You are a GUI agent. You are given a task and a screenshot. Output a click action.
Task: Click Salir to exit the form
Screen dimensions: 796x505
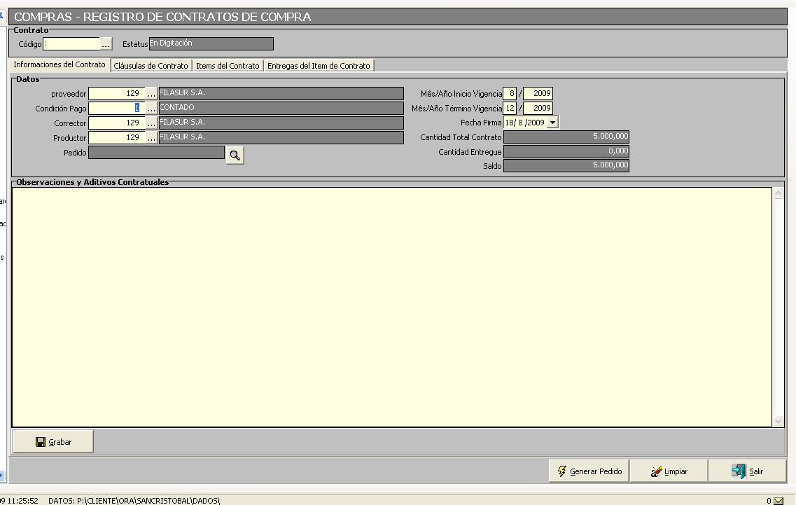(747, 471)
